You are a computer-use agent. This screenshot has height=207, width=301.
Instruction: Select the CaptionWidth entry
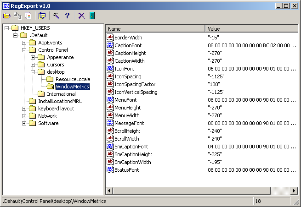pos(130,61)
